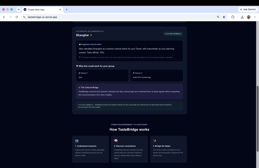This screenshot has height=168, width=259.
Task: Open the Chrome three-dot menu
Action: tap(255, 17)
